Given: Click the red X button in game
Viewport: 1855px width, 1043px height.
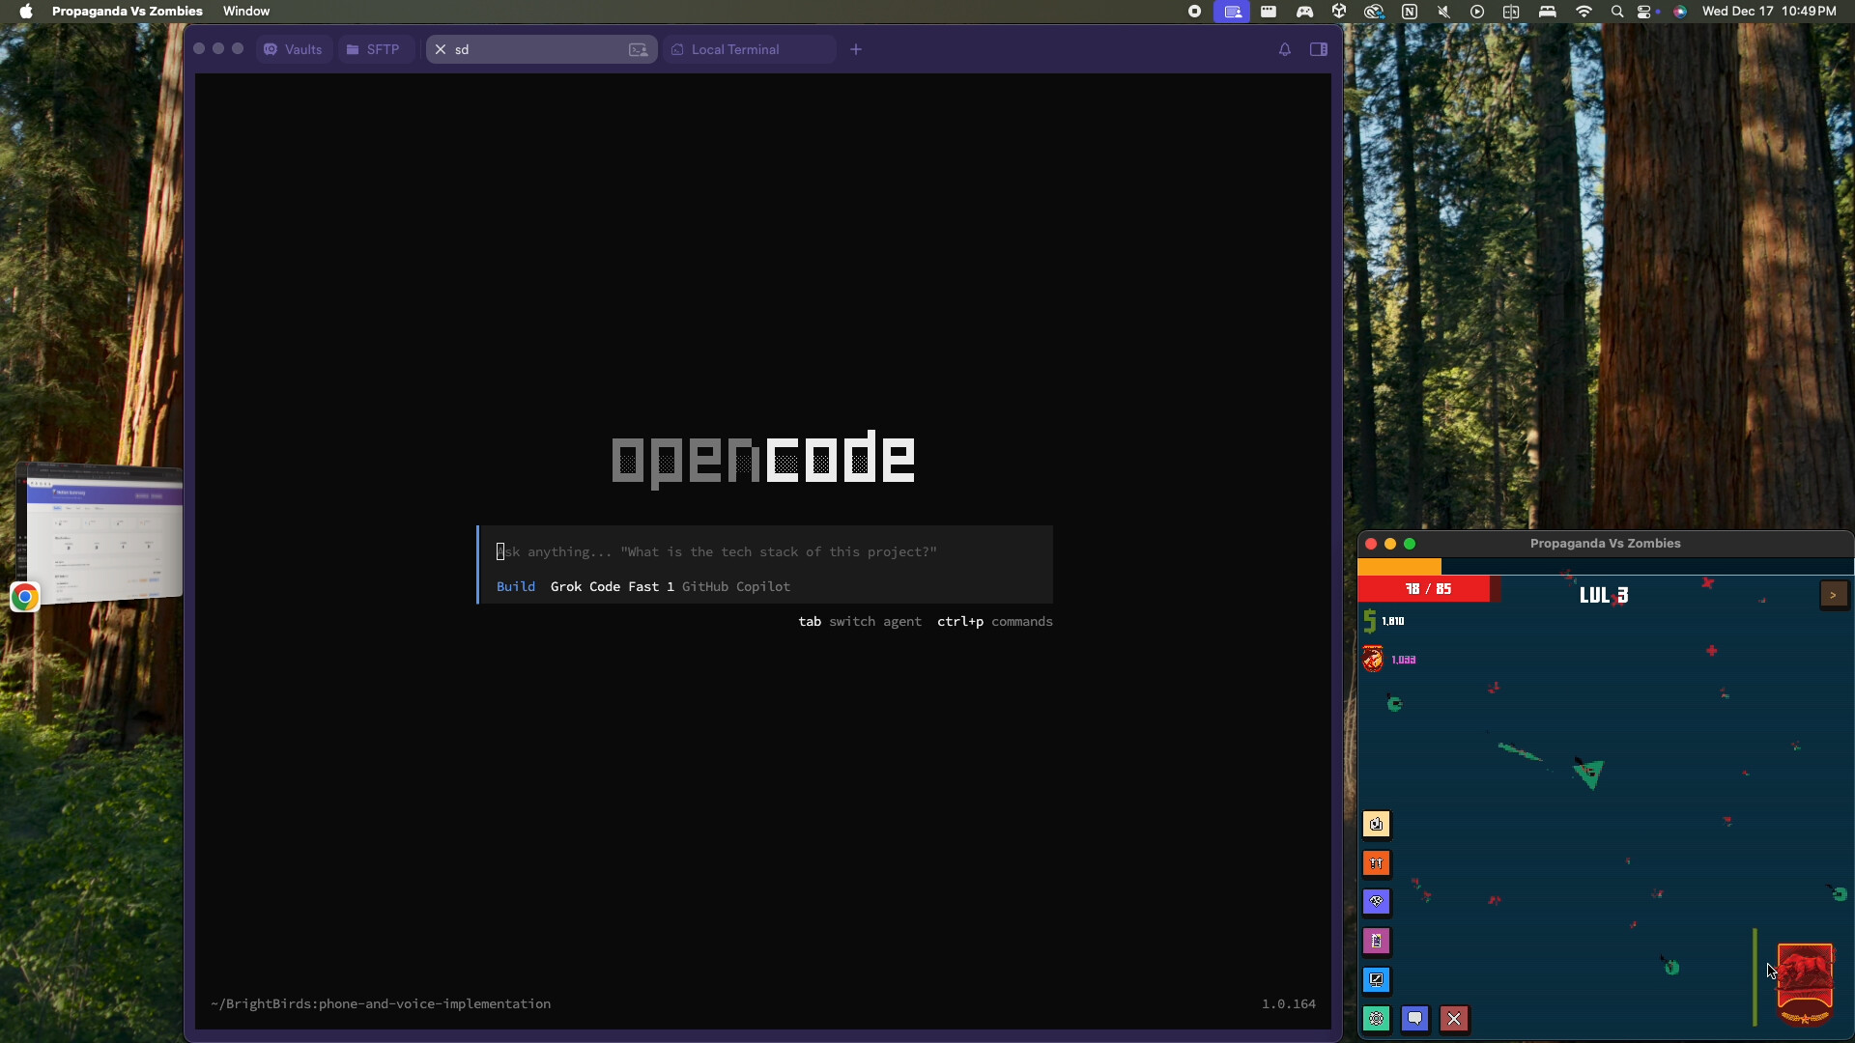Looking at the screenshot, I should (1454, 1019).
